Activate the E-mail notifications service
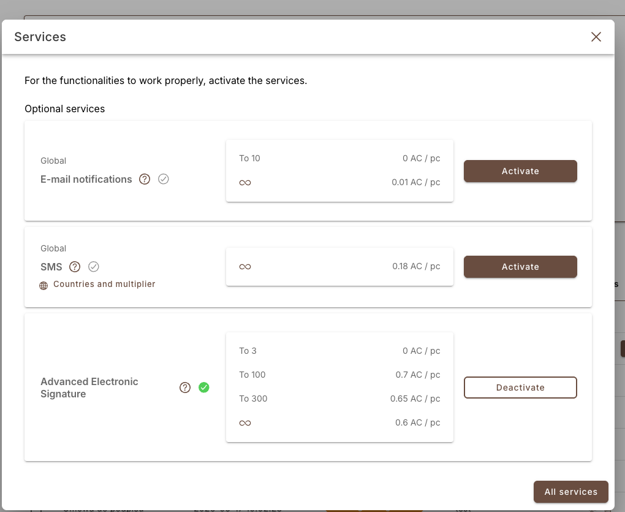 (520, 171)
